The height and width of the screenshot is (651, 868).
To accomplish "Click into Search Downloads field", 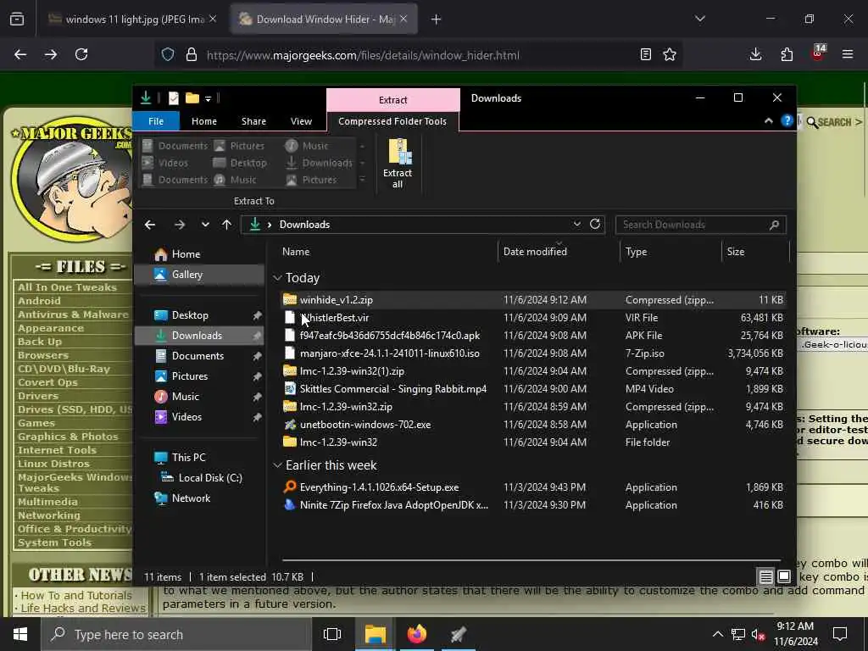I will (x=701, y=224).
